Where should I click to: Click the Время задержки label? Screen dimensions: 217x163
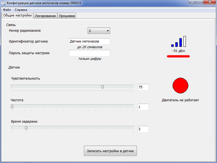tap(24, 122)
